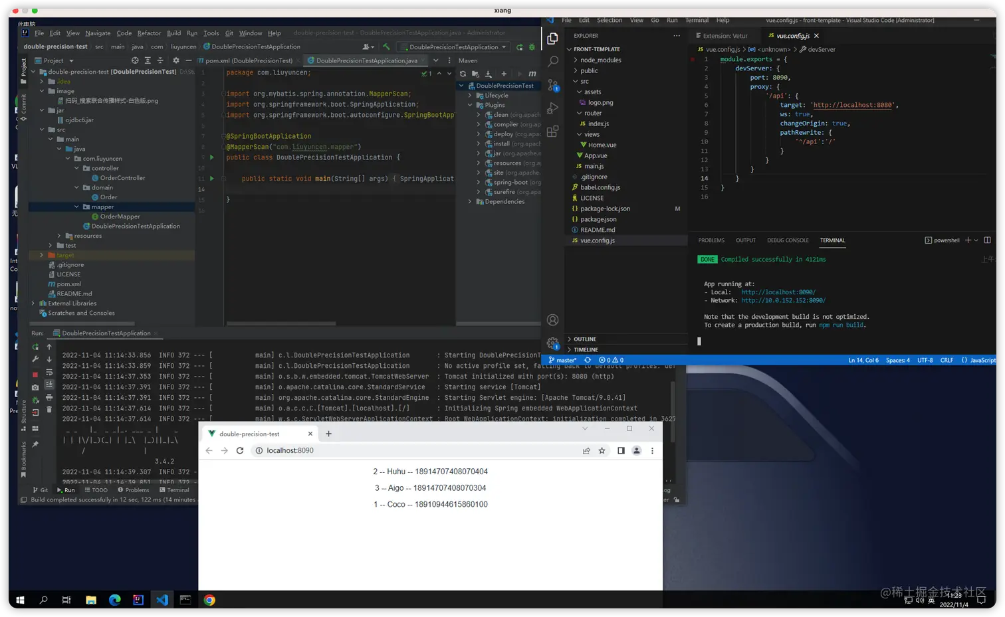Screen dimensions: 1005x617
Task: Run the application with IntelliJ rerun toolbar icon
Action: [x=520, y=47]
